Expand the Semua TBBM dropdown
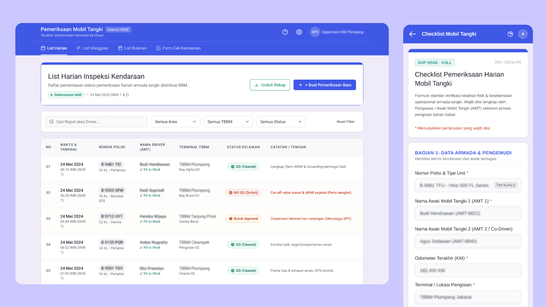This screenshot has height=307, width=546. pyautogui.click(x=228, y=122)
